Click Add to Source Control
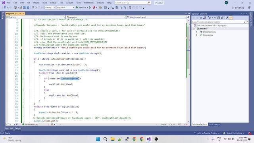The height and width of the screenshot is (143, 254). [x=207, y=133]
